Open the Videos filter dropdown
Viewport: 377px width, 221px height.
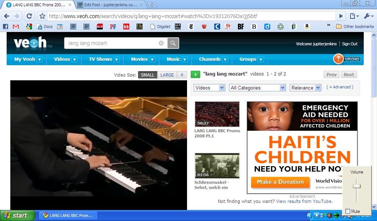[x=209, y=88]
